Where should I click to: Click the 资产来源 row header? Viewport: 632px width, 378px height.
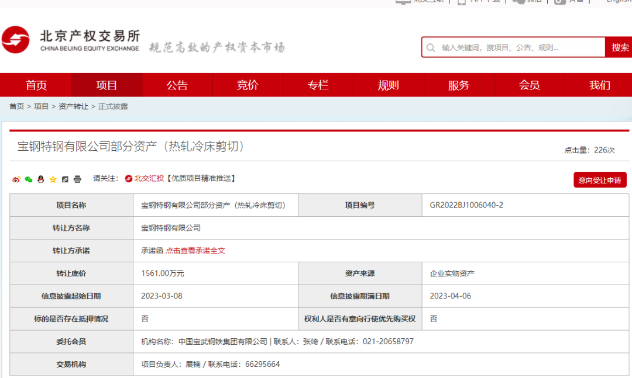[360, 273]
